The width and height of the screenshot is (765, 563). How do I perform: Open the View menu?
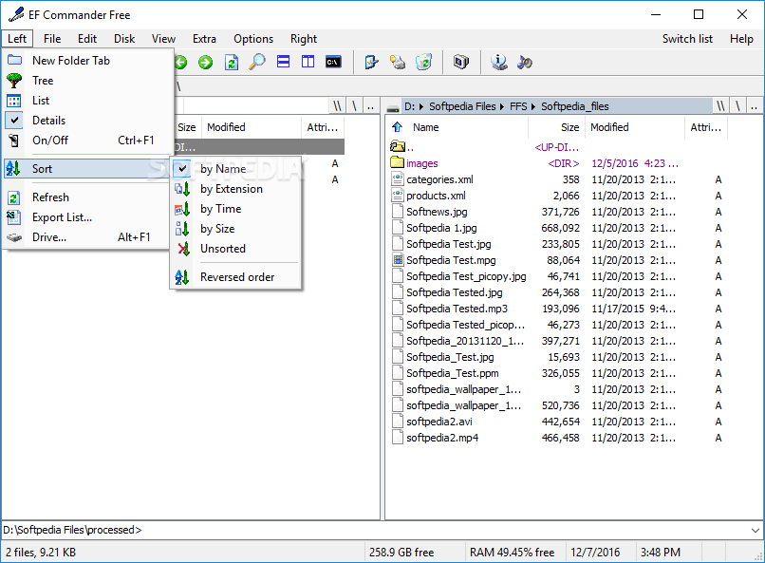point(163,39)
